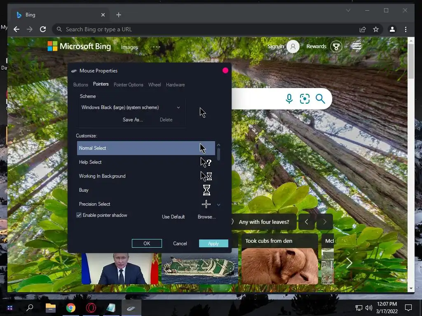Open the Bing account avatar icon
Viewport: 422px width, 316px height.
coord(293,46)
